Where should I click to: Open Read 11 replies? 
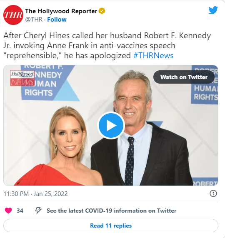(111, 226)
